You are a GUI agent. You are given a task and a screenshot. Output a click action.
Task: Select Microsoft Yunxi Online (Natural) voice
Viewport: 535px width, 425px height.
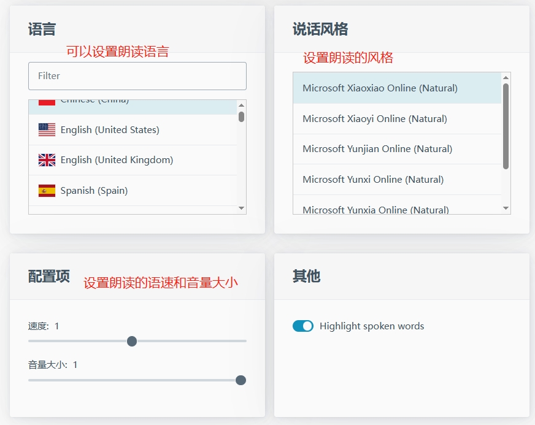click(373, 180)
